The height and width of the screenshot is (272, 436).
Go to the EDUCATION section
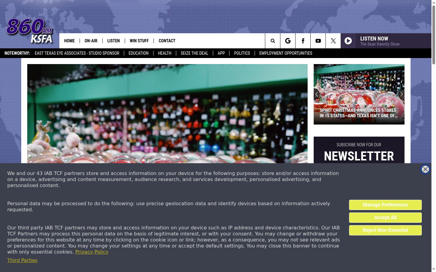click(138, 53)
